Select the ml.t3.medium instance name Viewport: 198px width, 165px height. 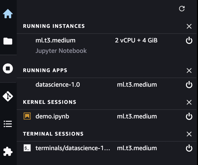55,40
